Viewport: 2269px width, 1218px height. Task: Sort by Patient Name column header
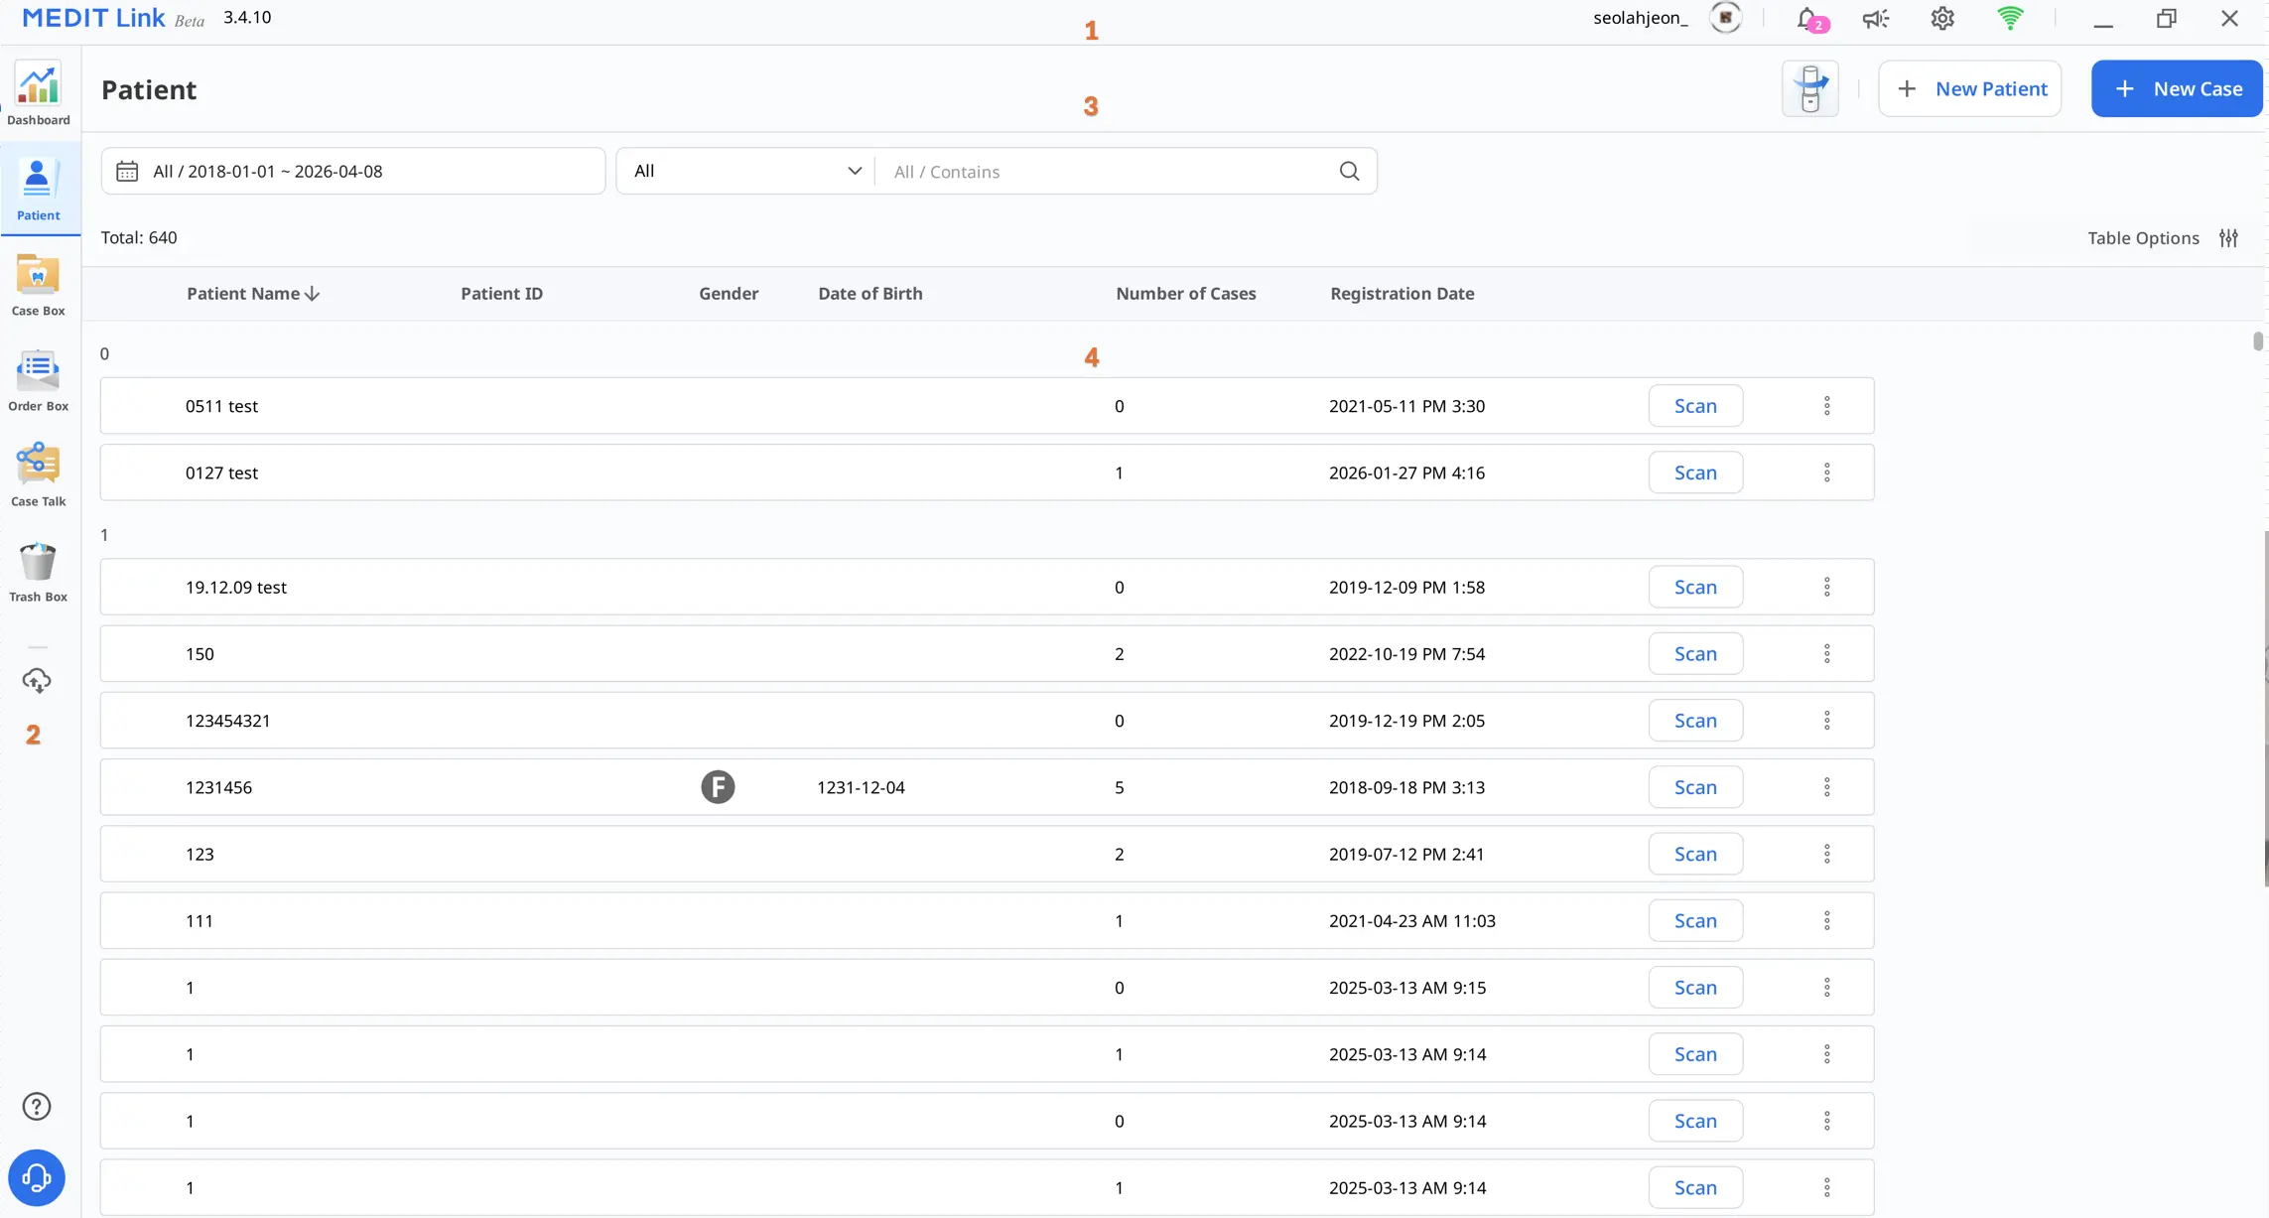click(253, 294)
